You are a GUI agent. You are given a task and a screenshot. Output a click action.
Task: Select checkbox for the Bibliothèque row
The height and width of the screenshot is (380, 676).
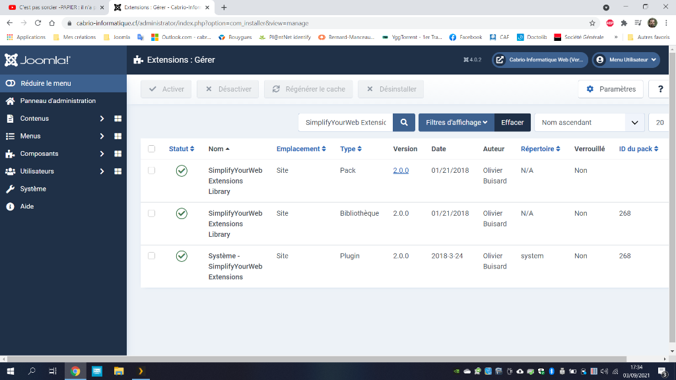coord(152,213)
